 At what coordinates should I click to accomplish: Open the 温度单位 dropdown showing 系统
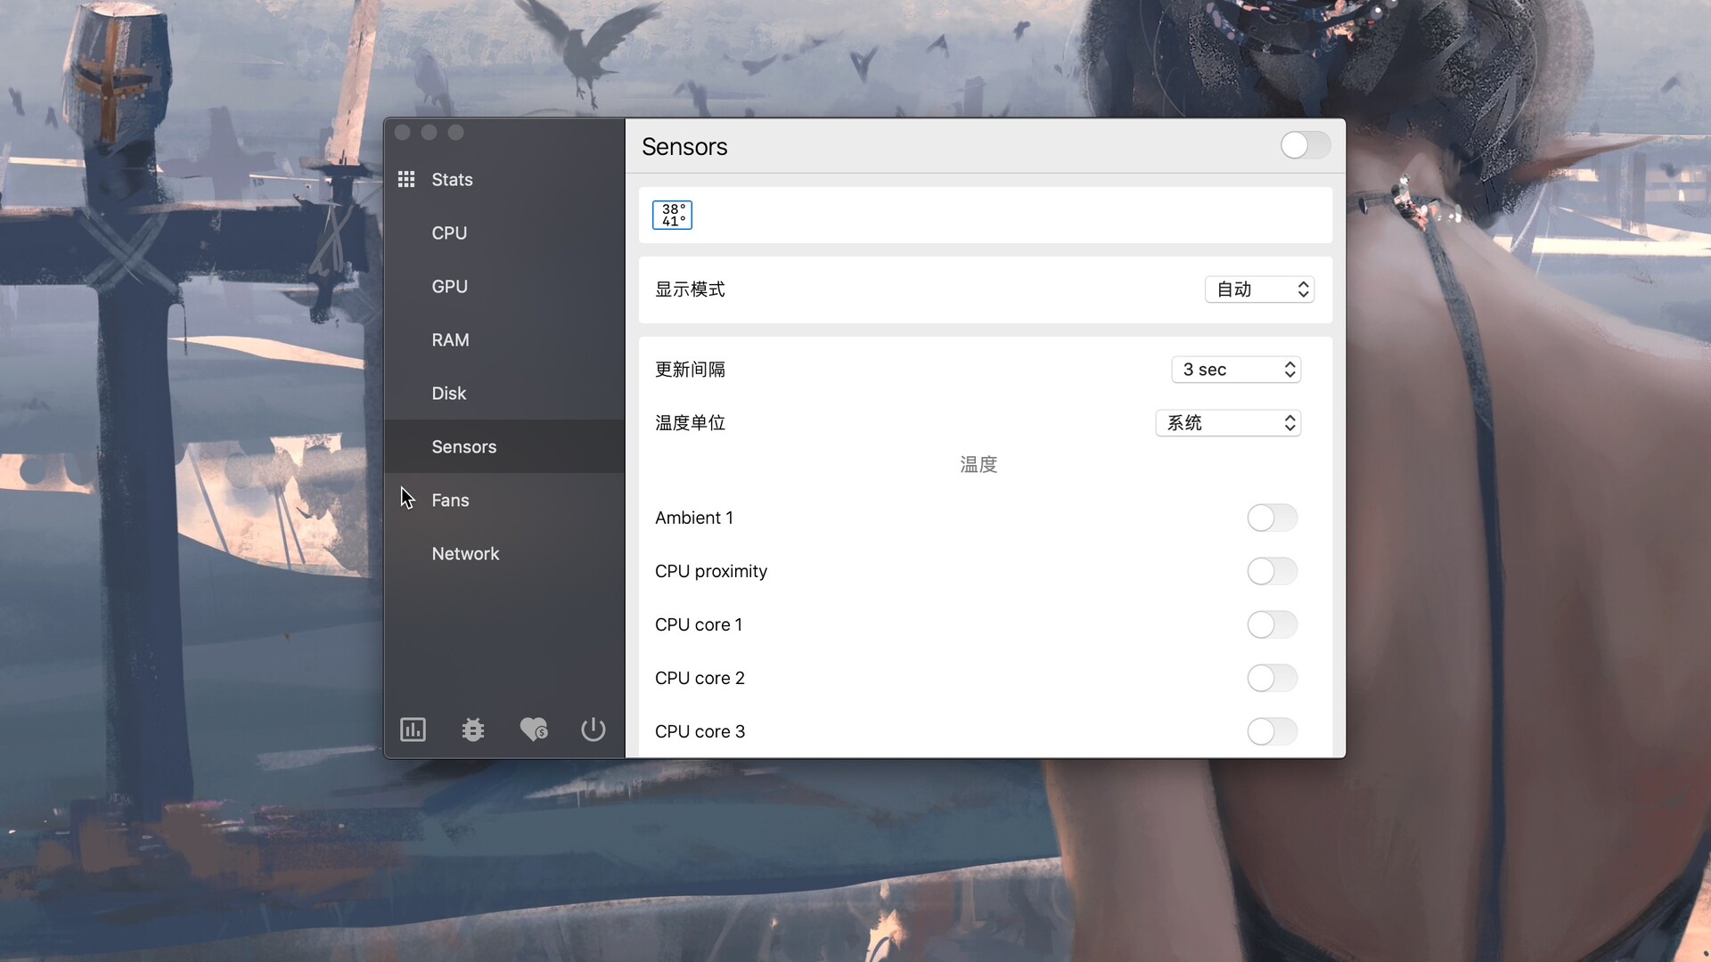coord(1228,422)
